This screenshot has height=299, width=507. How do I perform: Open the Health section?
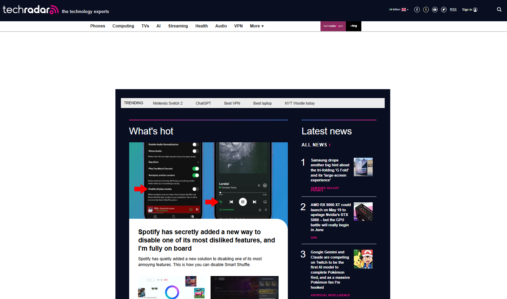tap(202, 26)
